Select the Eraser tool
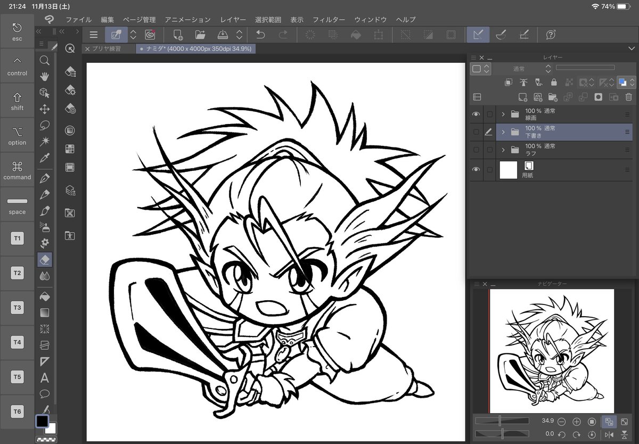The image size is (639, 444). 45,259
